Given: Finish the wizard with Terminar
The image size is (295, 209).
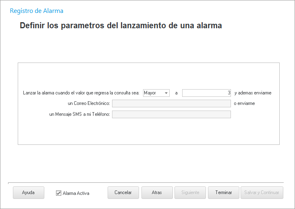Looking at the screenshot, I should [x=224, y=192].
